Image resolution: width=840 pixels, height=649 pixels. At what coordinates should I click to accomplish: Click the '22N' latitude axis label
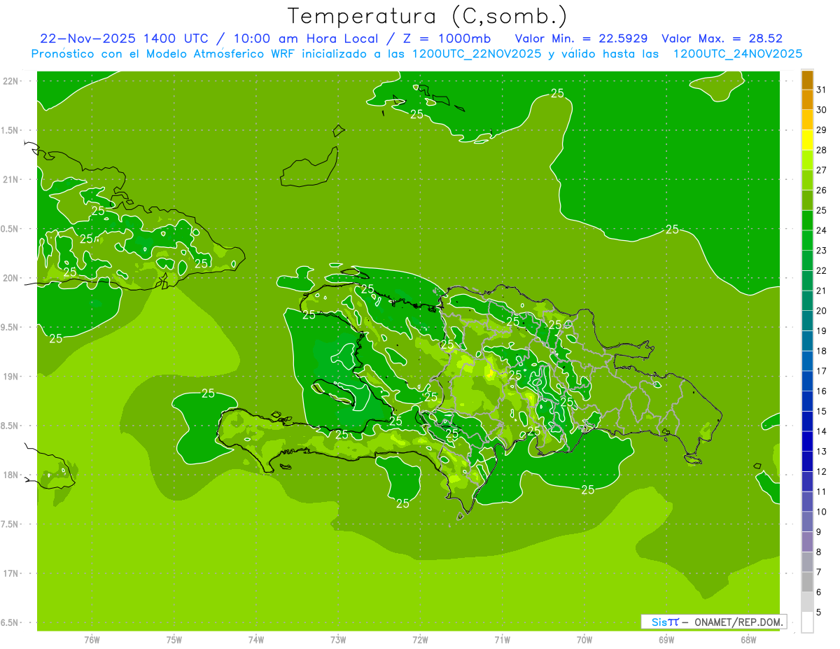11,81
